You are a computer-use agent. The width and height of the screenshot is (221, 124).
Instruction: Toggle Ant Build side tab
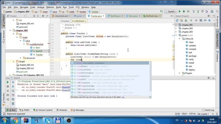[x=218, y=22]
